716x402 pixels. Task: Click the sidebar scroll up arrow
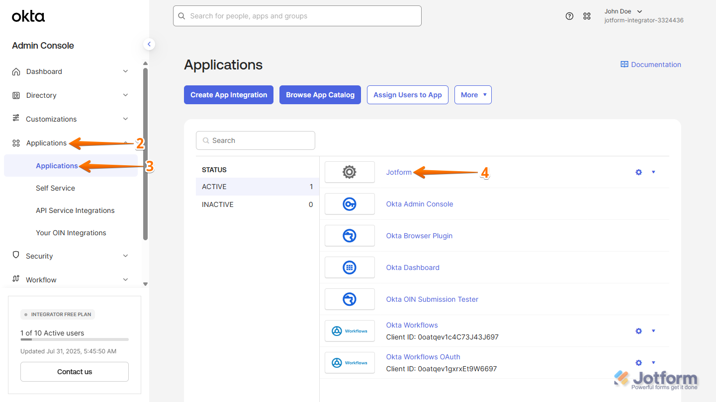tap(145, 64)
